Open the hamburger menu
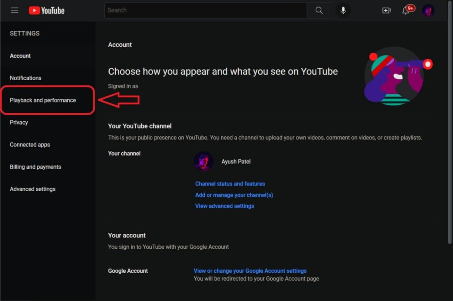The image size is (453, 301). (x=15, y=10)
